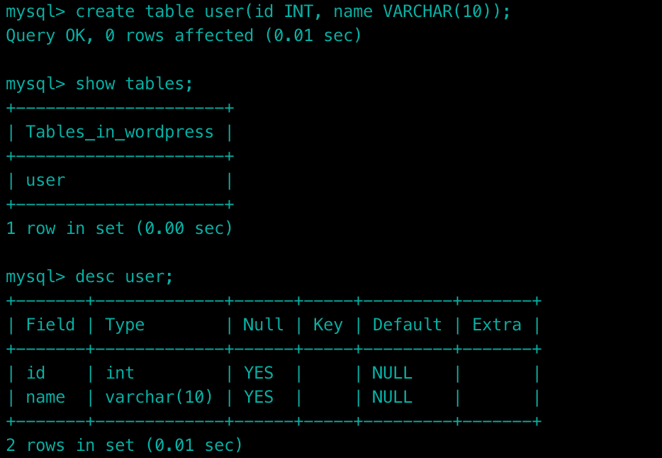Image resolution: width=662 pixels, height=458 pixels.
Task: Click YES in the name row
Action: pyautogui.click(x=258, y=397)
